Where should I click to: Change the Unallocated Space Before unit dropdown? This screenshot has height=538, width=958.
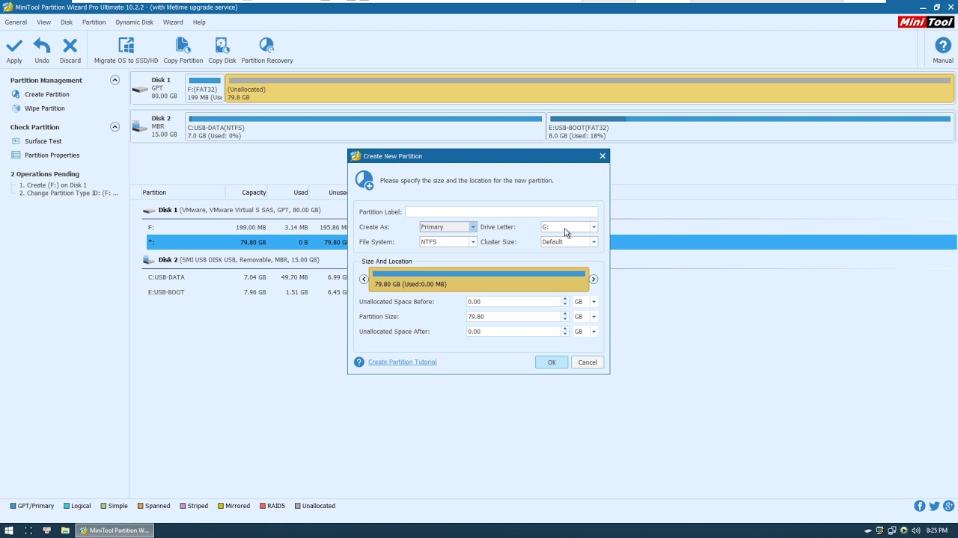585,302
